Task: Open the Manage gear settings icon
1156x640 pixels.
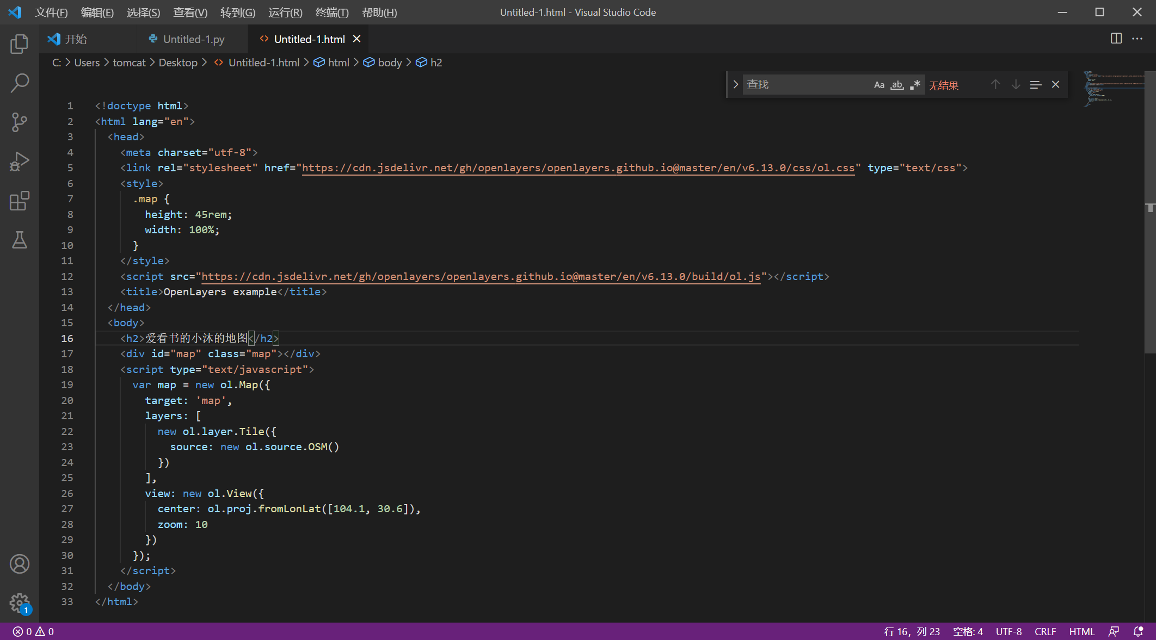Action: [x=20, y=603]
